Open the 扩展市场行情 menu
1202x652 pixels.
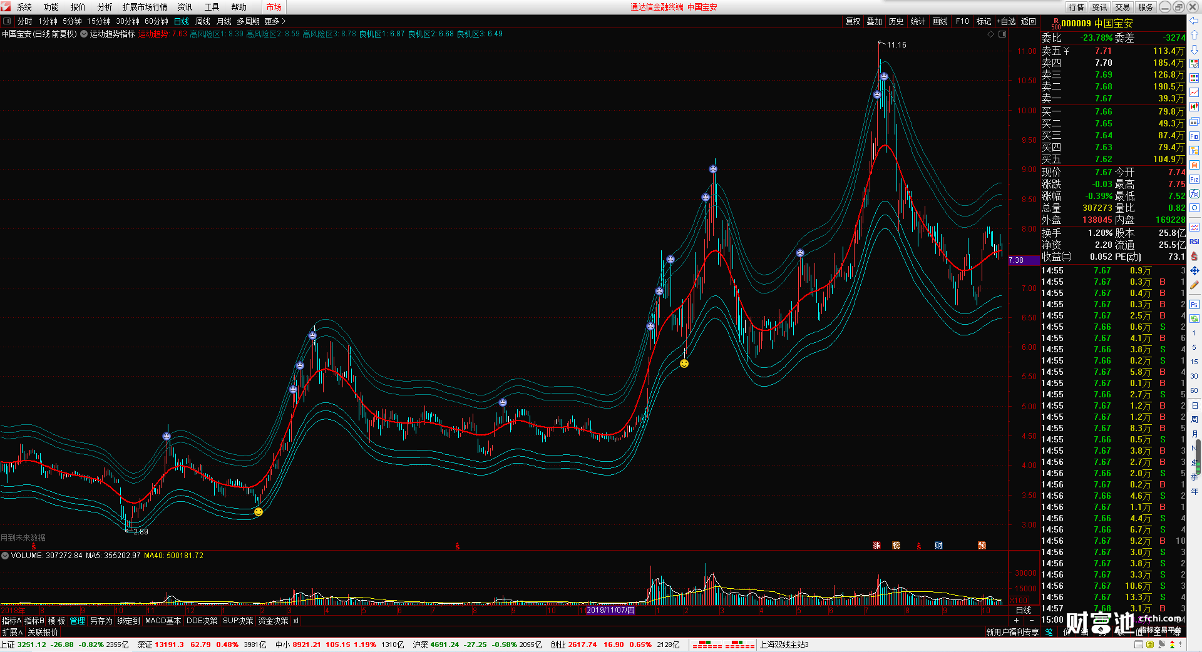(145, 7)
